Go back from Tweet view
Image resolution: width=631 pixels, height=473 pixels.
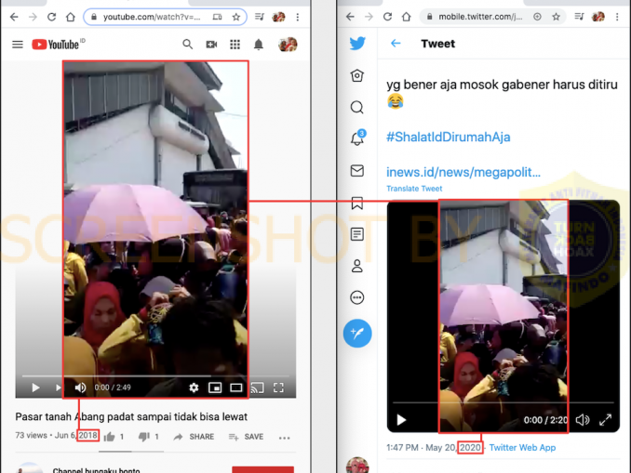click(x=396, y=44)
